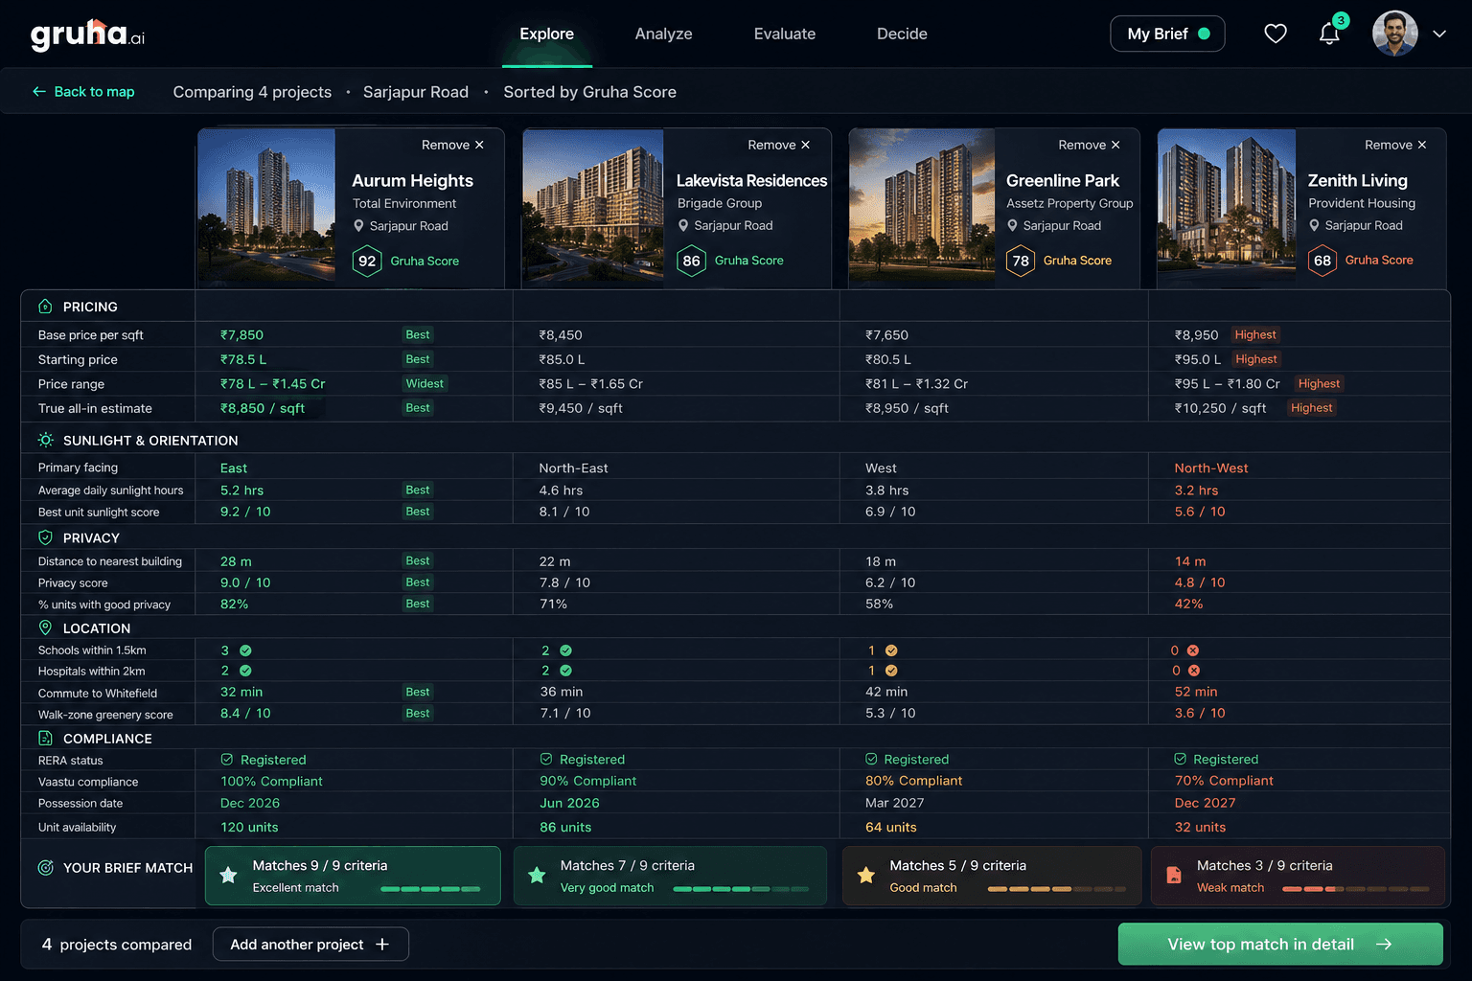Click the Widest price range tag
The width and height of the screenshot is (1472, 981).
425,384
